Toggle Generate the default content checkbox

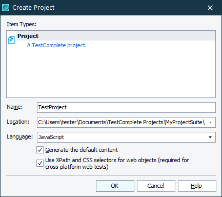coord(40,150)
